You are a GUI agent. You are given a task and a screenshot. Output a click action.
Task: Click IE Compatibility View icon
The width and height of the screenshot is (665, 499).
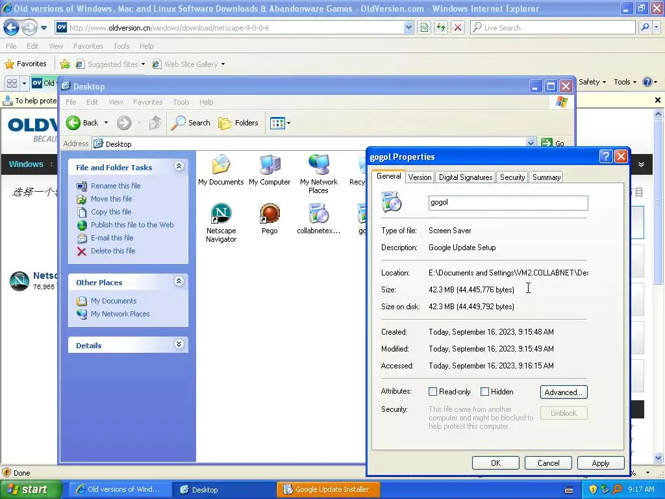pos(424,27)
